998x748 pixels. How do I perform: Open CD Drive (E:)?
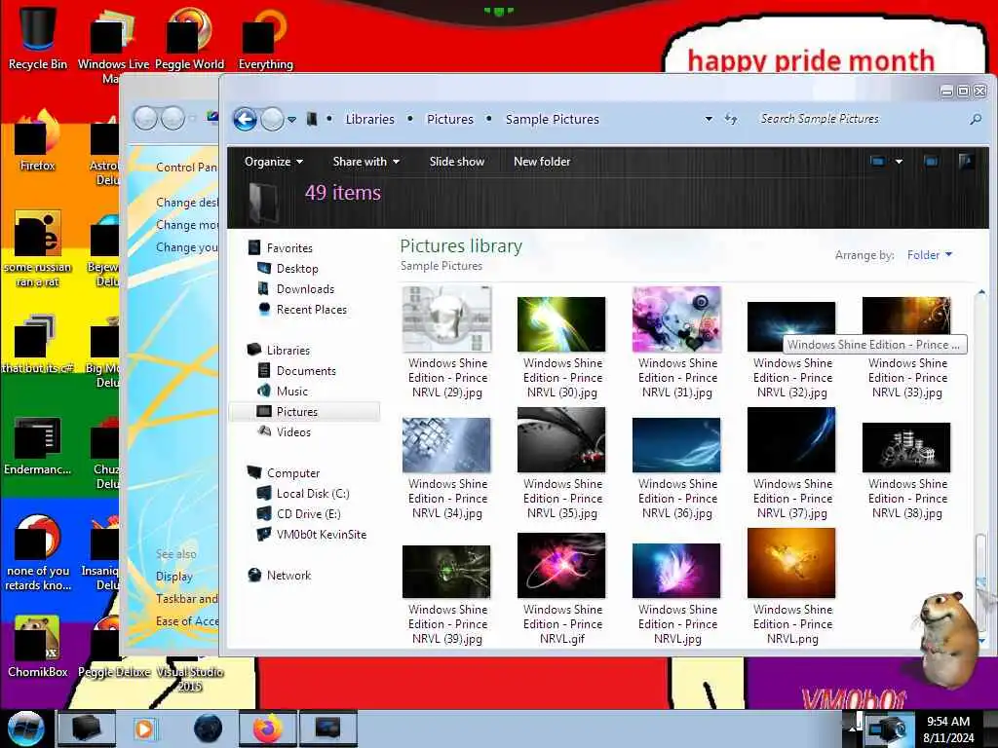click(x=298, y=514)
